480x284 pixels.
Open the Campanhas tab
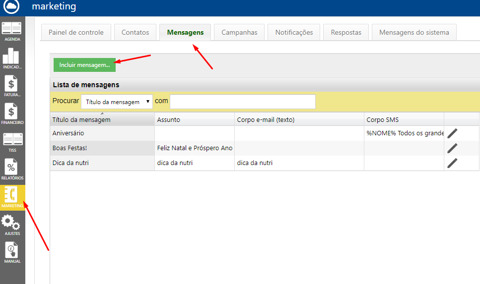pos(239,32)
